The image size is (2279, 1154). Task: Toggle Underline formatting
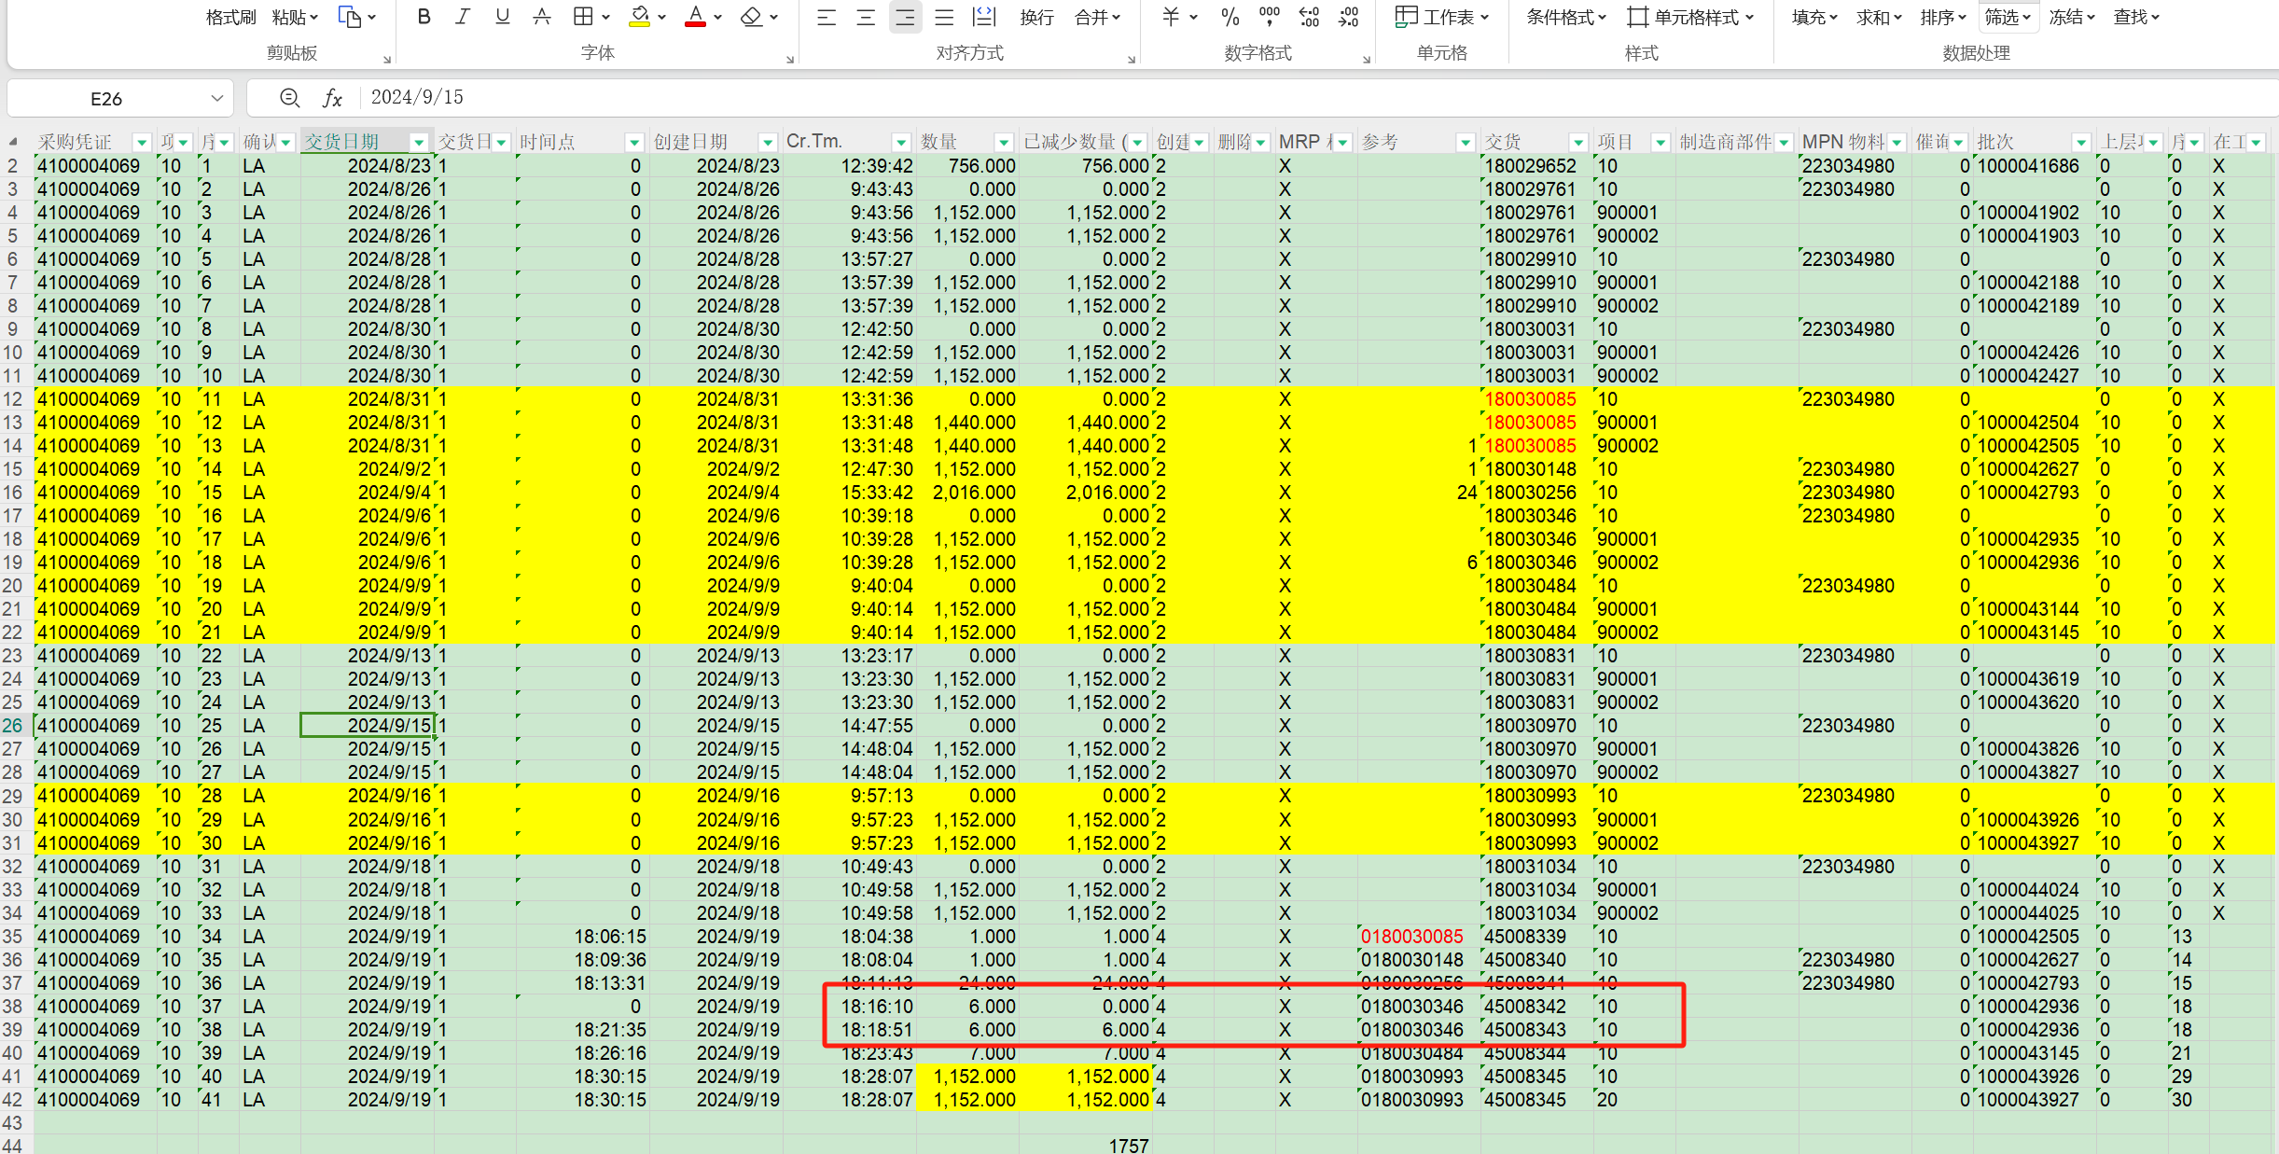pos(502,17)
